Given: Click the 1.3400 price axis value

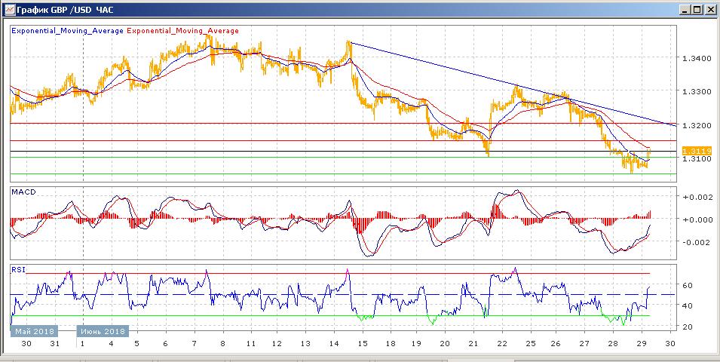Looking at the screenshot, I should (x=697, y=58).
